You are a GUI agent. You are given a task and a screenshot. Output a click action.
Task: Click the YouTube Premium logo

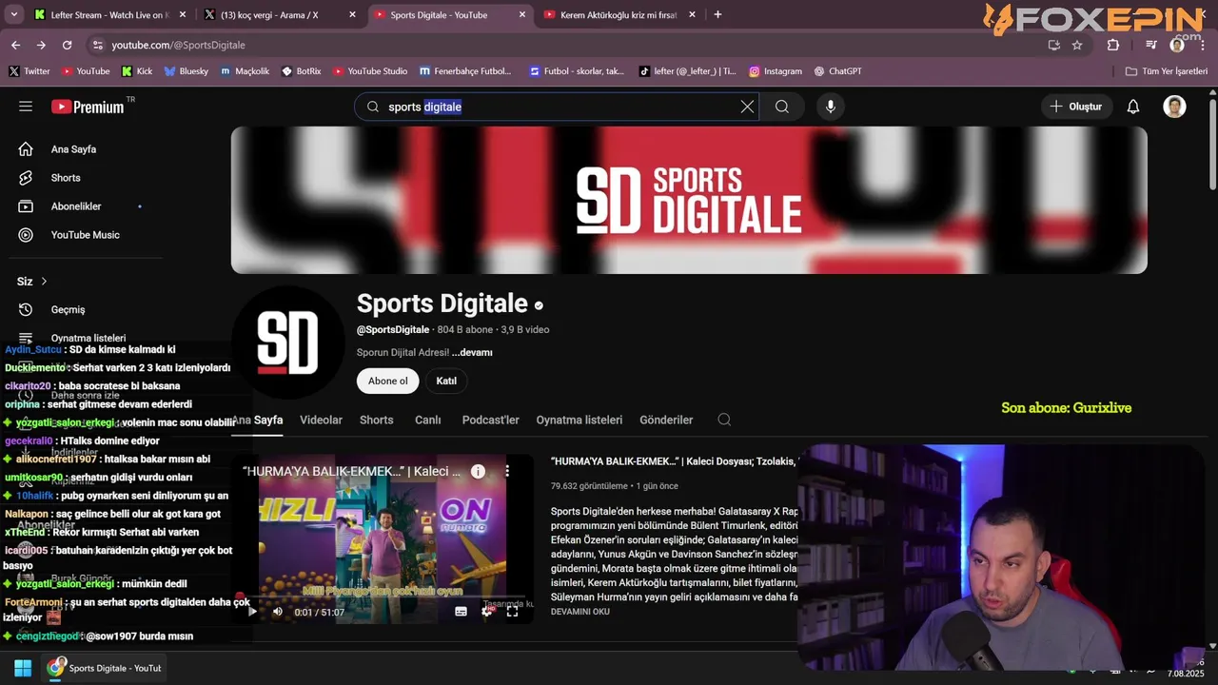88,107
